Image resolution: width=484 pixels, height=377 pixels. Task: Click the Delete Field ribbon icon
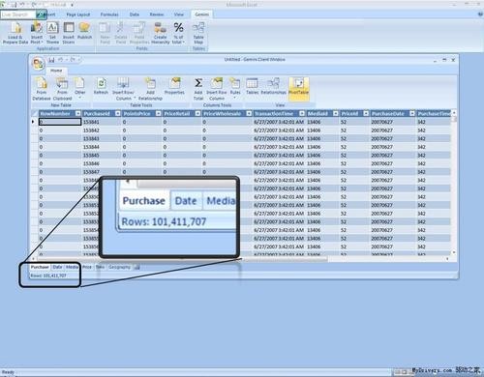pos(120,33)
